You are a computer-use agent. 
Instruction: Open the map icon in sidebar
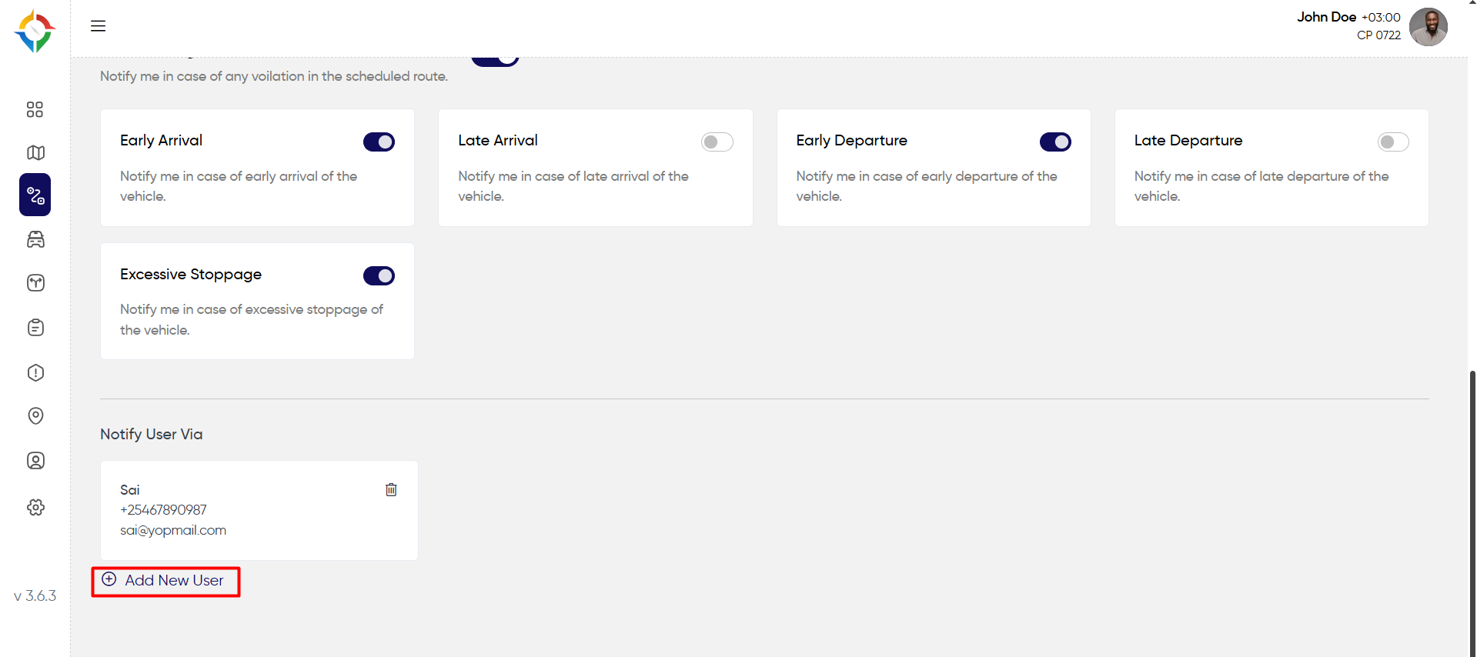[x=35, y=152]
